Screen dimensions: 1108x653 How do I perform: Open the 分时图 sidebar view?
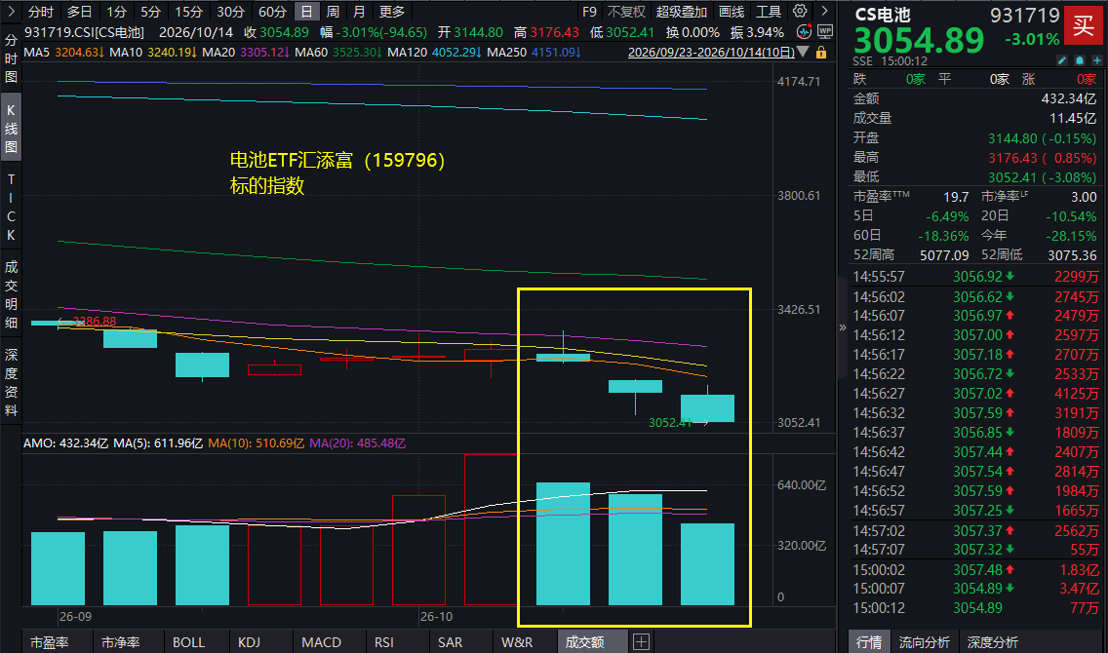coord(11,58)
